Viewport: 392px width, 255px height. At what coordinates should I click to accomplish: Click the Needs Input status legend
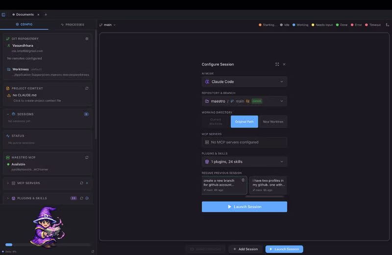point(322,25)
